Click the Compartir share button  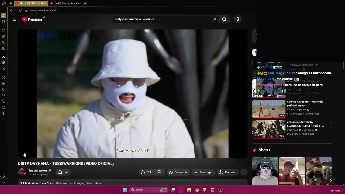coord(178,172)
